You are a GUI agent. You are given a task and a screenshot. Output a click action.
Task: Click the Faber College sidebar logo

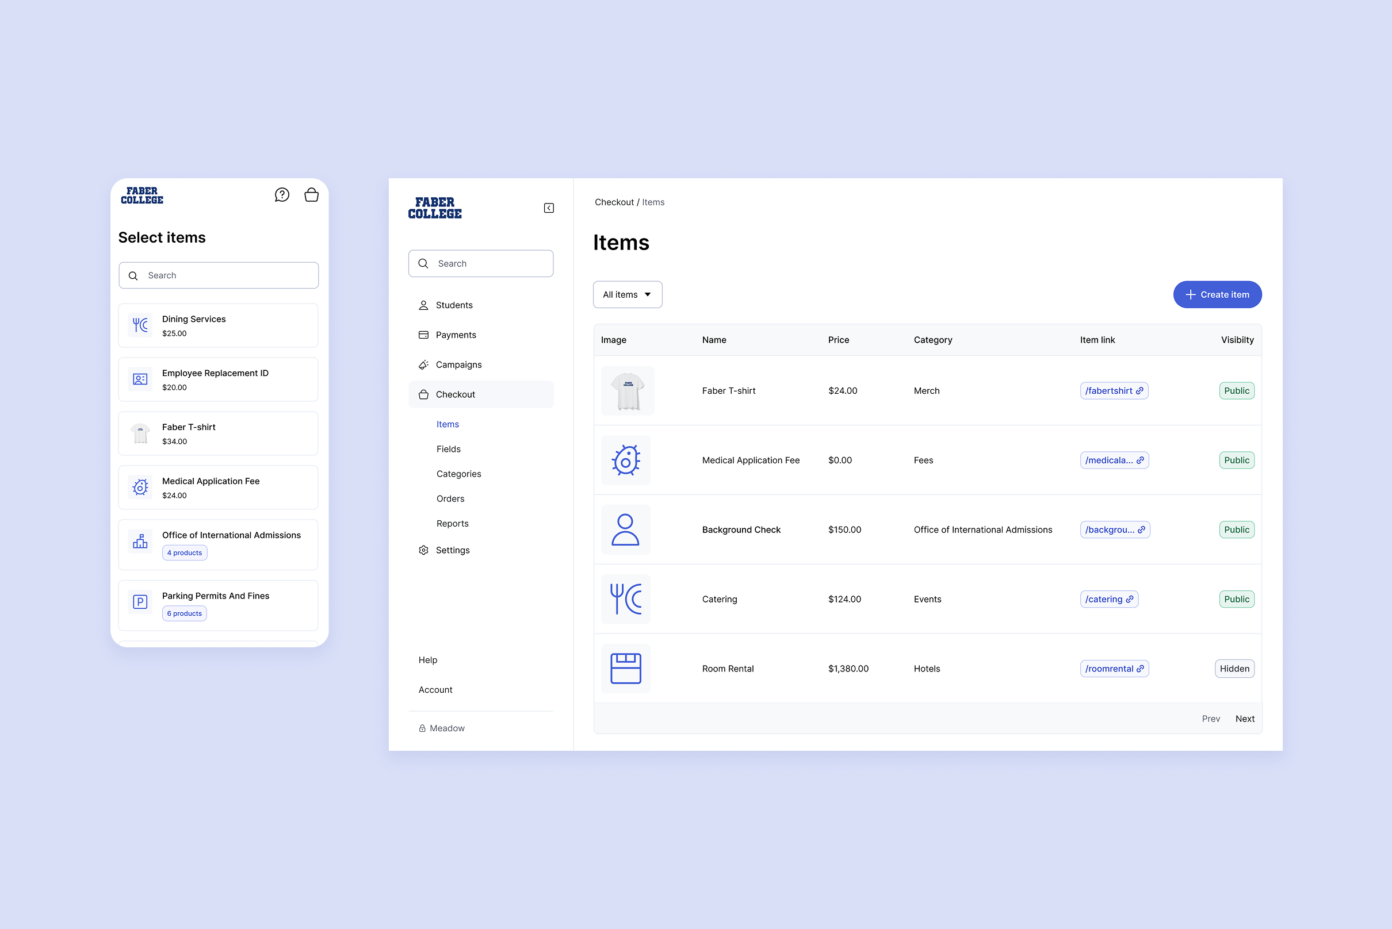pyautogui.click(x=434, y=208)
